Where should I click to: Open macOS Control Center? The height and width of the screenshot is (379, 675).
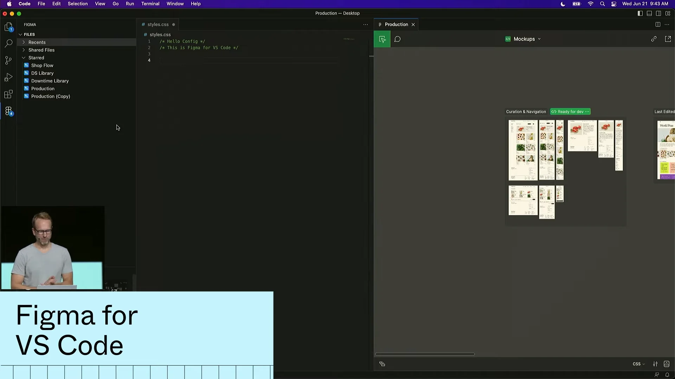614,4
